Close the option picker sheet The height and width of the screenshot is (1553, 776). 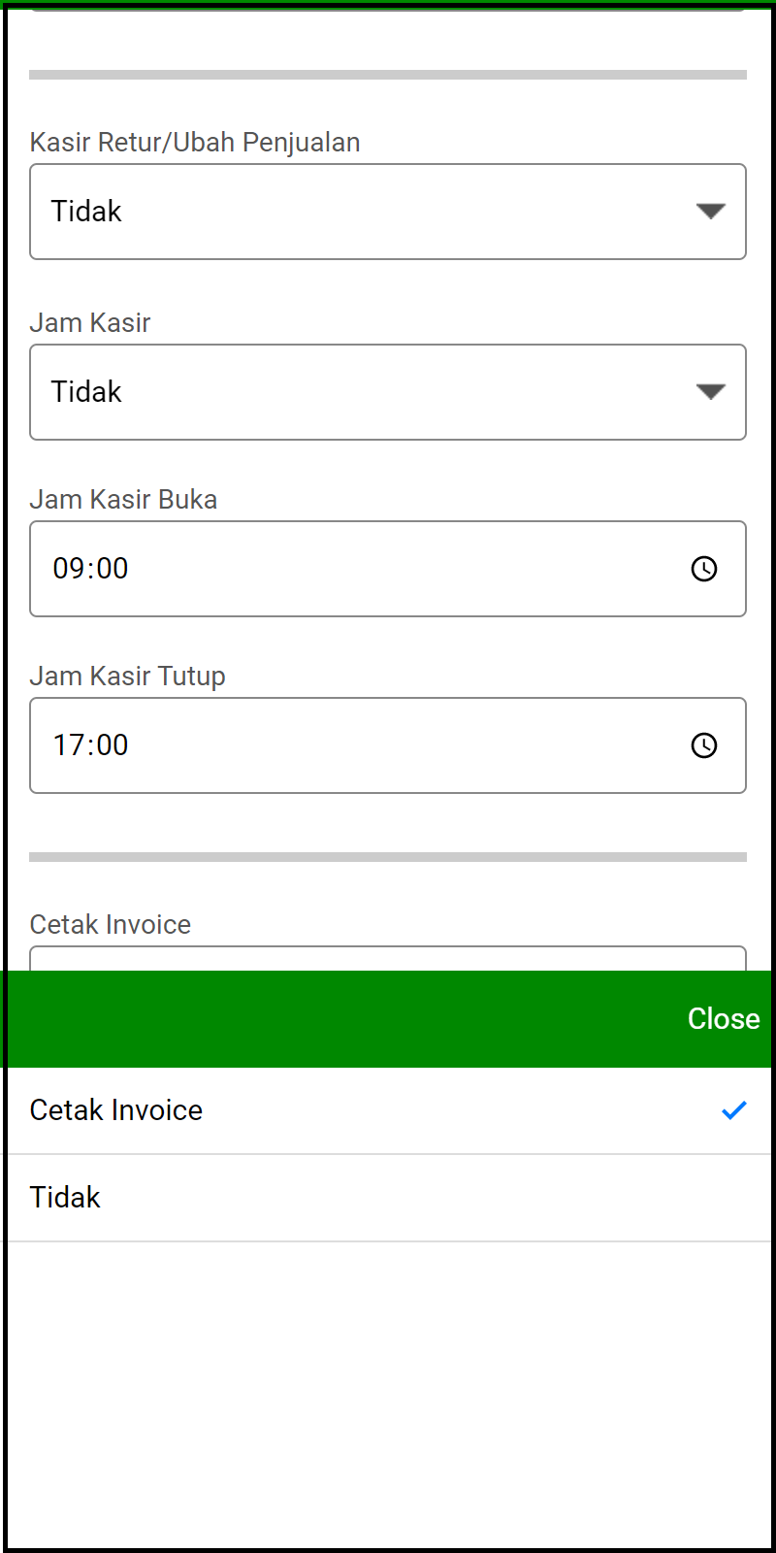tap(724, 1019)
